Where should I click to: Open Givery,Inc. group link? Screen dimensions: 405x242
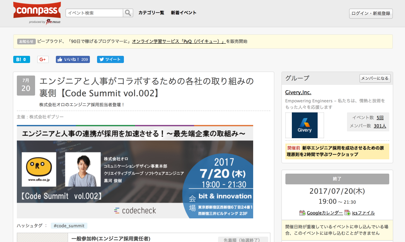(x=298, y=92)
